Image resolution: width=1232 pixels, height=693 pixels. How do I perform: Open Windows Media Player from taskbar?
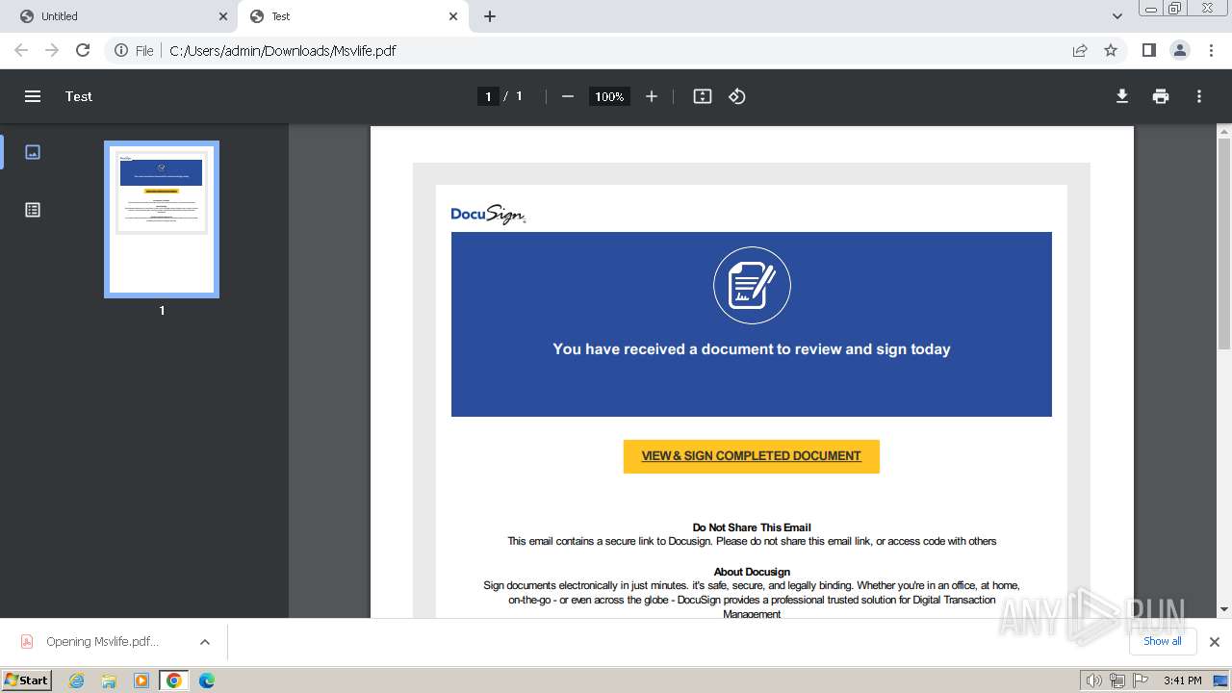[141, 680]
